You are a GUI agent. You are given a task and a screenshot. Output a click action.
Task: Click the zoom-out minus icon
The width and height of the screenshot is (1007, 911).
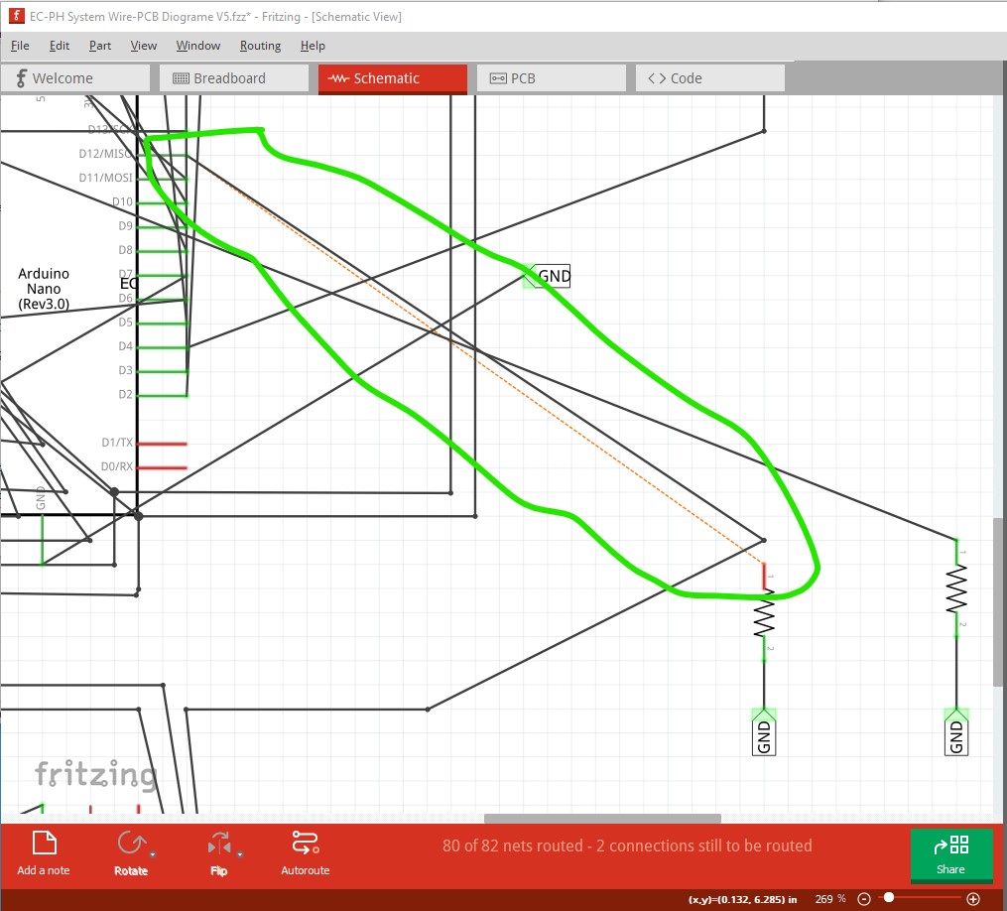(x=862, y=898)
